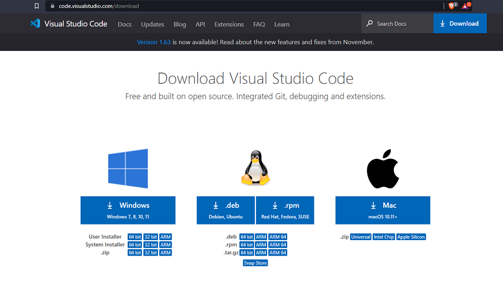The image size is (503, 295).
Task: Click the Visual Studio Code logo icon
Action: click(35, 24)
